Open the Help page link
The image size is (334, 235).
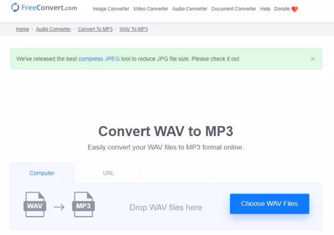pos(265,9)
